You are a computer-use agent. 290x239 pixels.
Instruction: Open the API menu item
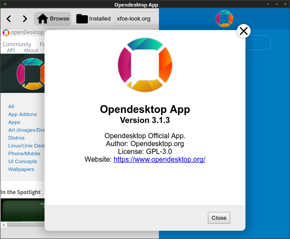[11, 51]
